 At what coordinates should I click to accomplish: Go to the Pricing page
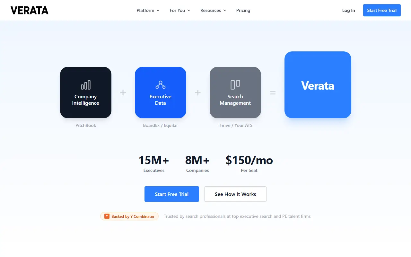243,10
